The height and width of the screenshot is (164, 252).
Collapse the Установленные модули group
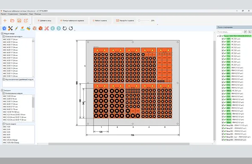[x=3, y=36]
